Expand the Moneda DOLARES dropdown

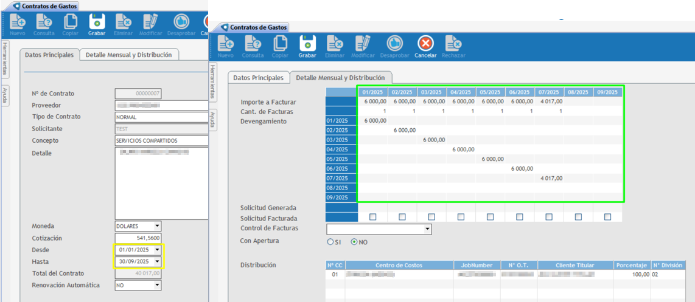[x=157, y=227]
